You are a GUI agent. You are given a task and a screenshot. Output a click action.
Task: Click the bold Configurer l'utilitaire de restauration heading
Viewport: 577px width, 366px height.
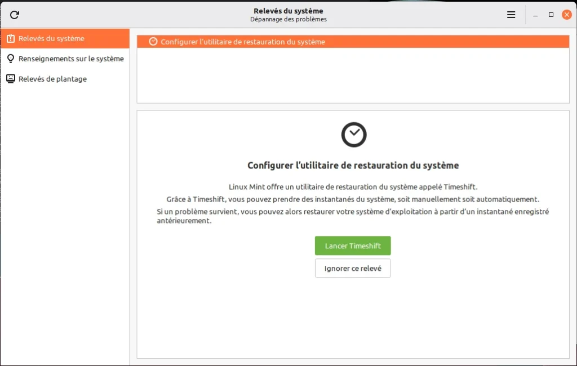[x=353, y=166]
